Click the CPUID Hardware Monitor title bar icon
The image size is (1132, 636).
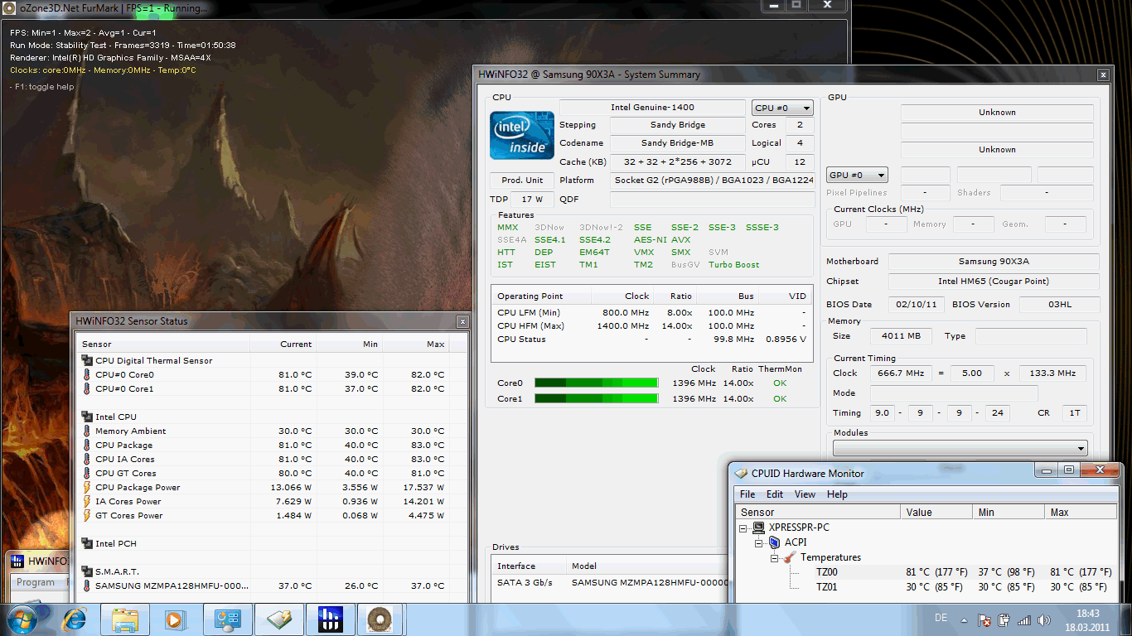pos(741,474)
